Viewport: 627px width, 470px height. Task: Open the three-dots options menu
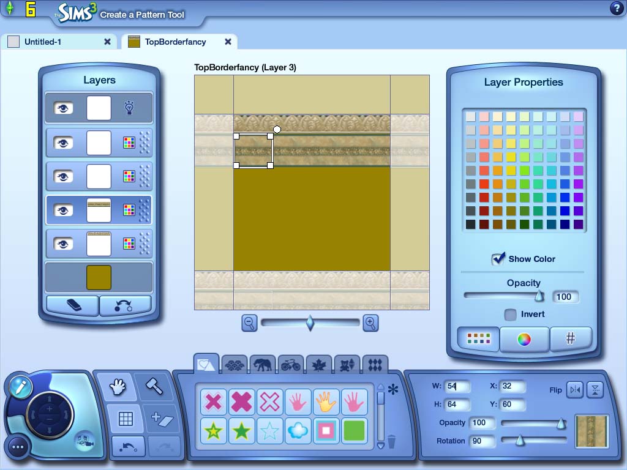(18, 447)
